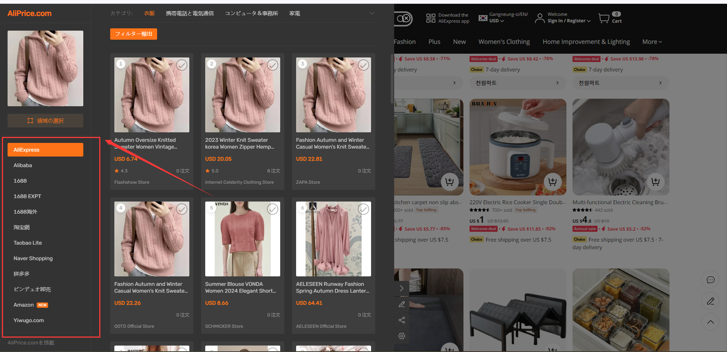Add the Electric Rice Cooker to cart
The height and width of the screenshot is (352, 727).
552,182
